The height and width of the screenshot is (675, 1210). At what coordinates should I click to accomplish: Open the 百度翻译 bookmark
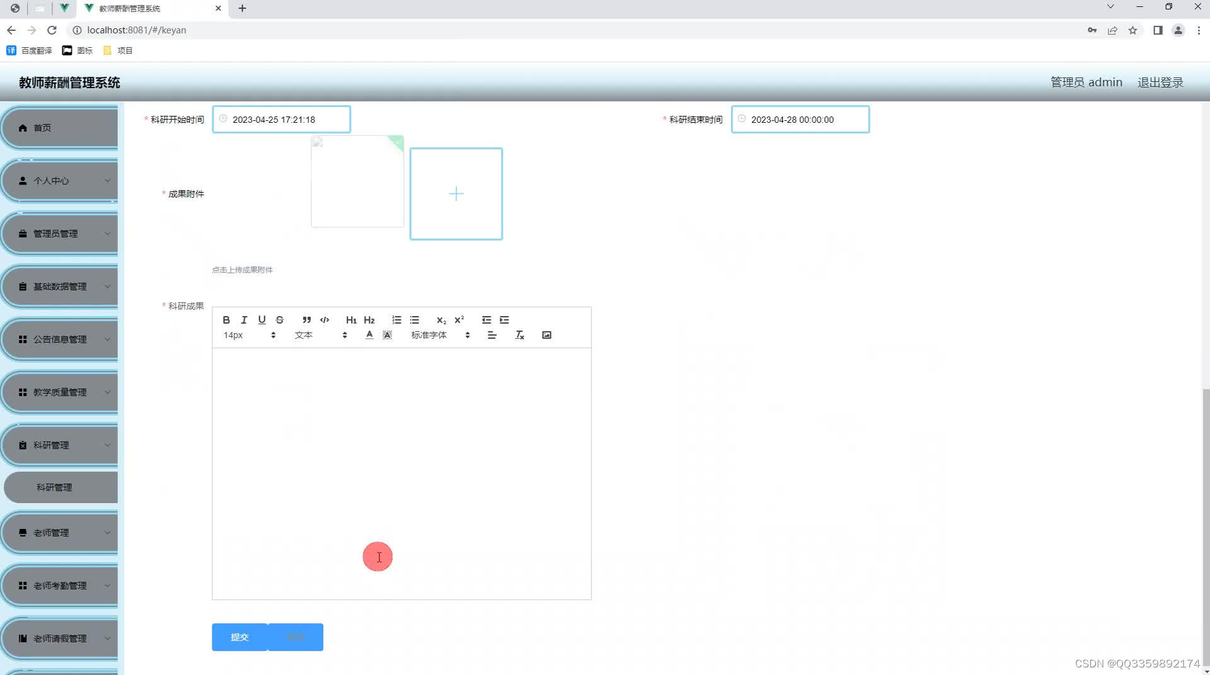29,50
